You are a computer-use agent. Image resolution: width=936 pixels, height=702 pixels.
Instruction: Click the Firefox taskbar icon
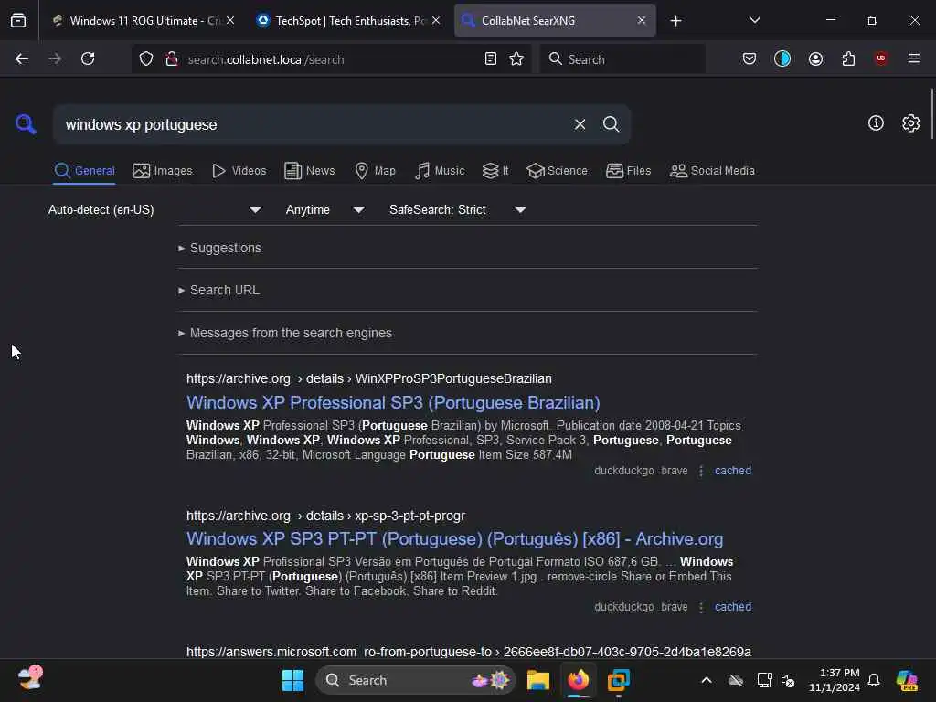click(578, 680)
